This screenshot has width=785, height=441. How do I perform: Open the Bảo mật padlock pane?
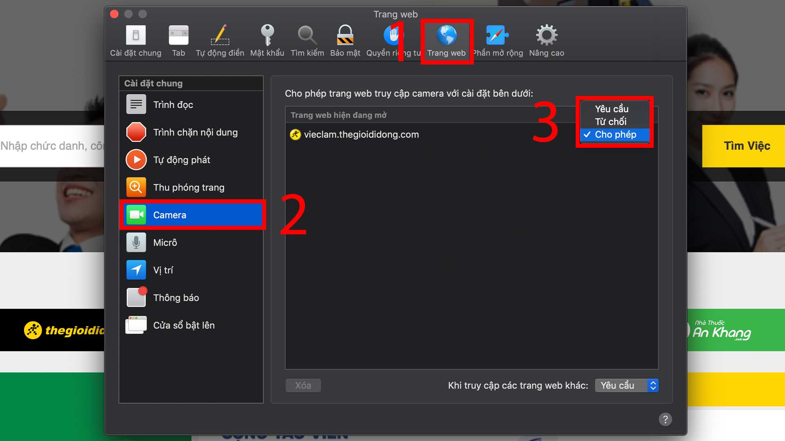(345, 41)
